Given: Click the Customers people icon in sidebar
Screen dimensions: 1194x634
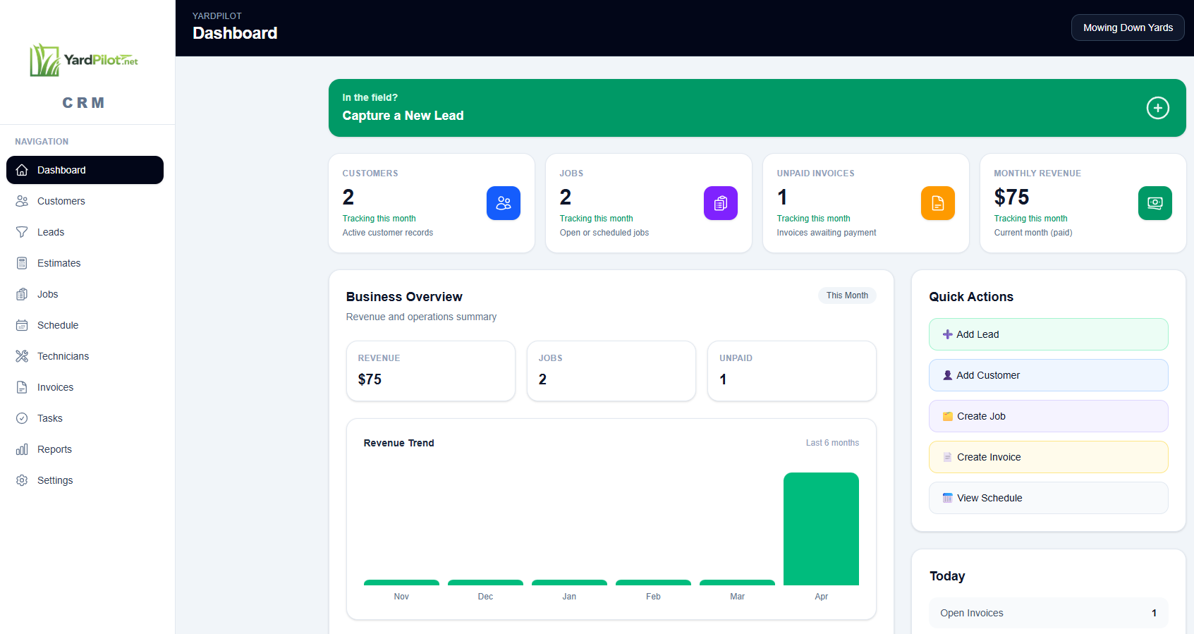Looking at the screenshot, I should [22, 201].
